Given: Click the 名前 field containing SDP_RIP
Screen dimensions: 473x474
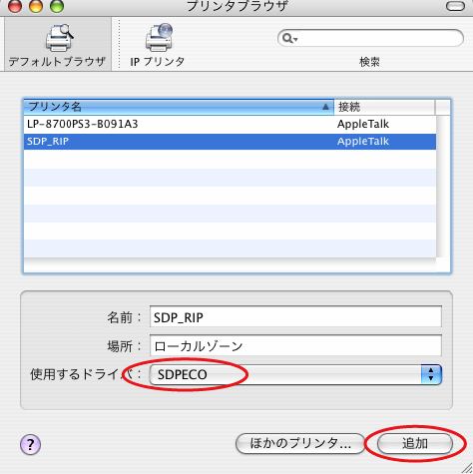Looking at the screenshot, I should coord(295,317).
